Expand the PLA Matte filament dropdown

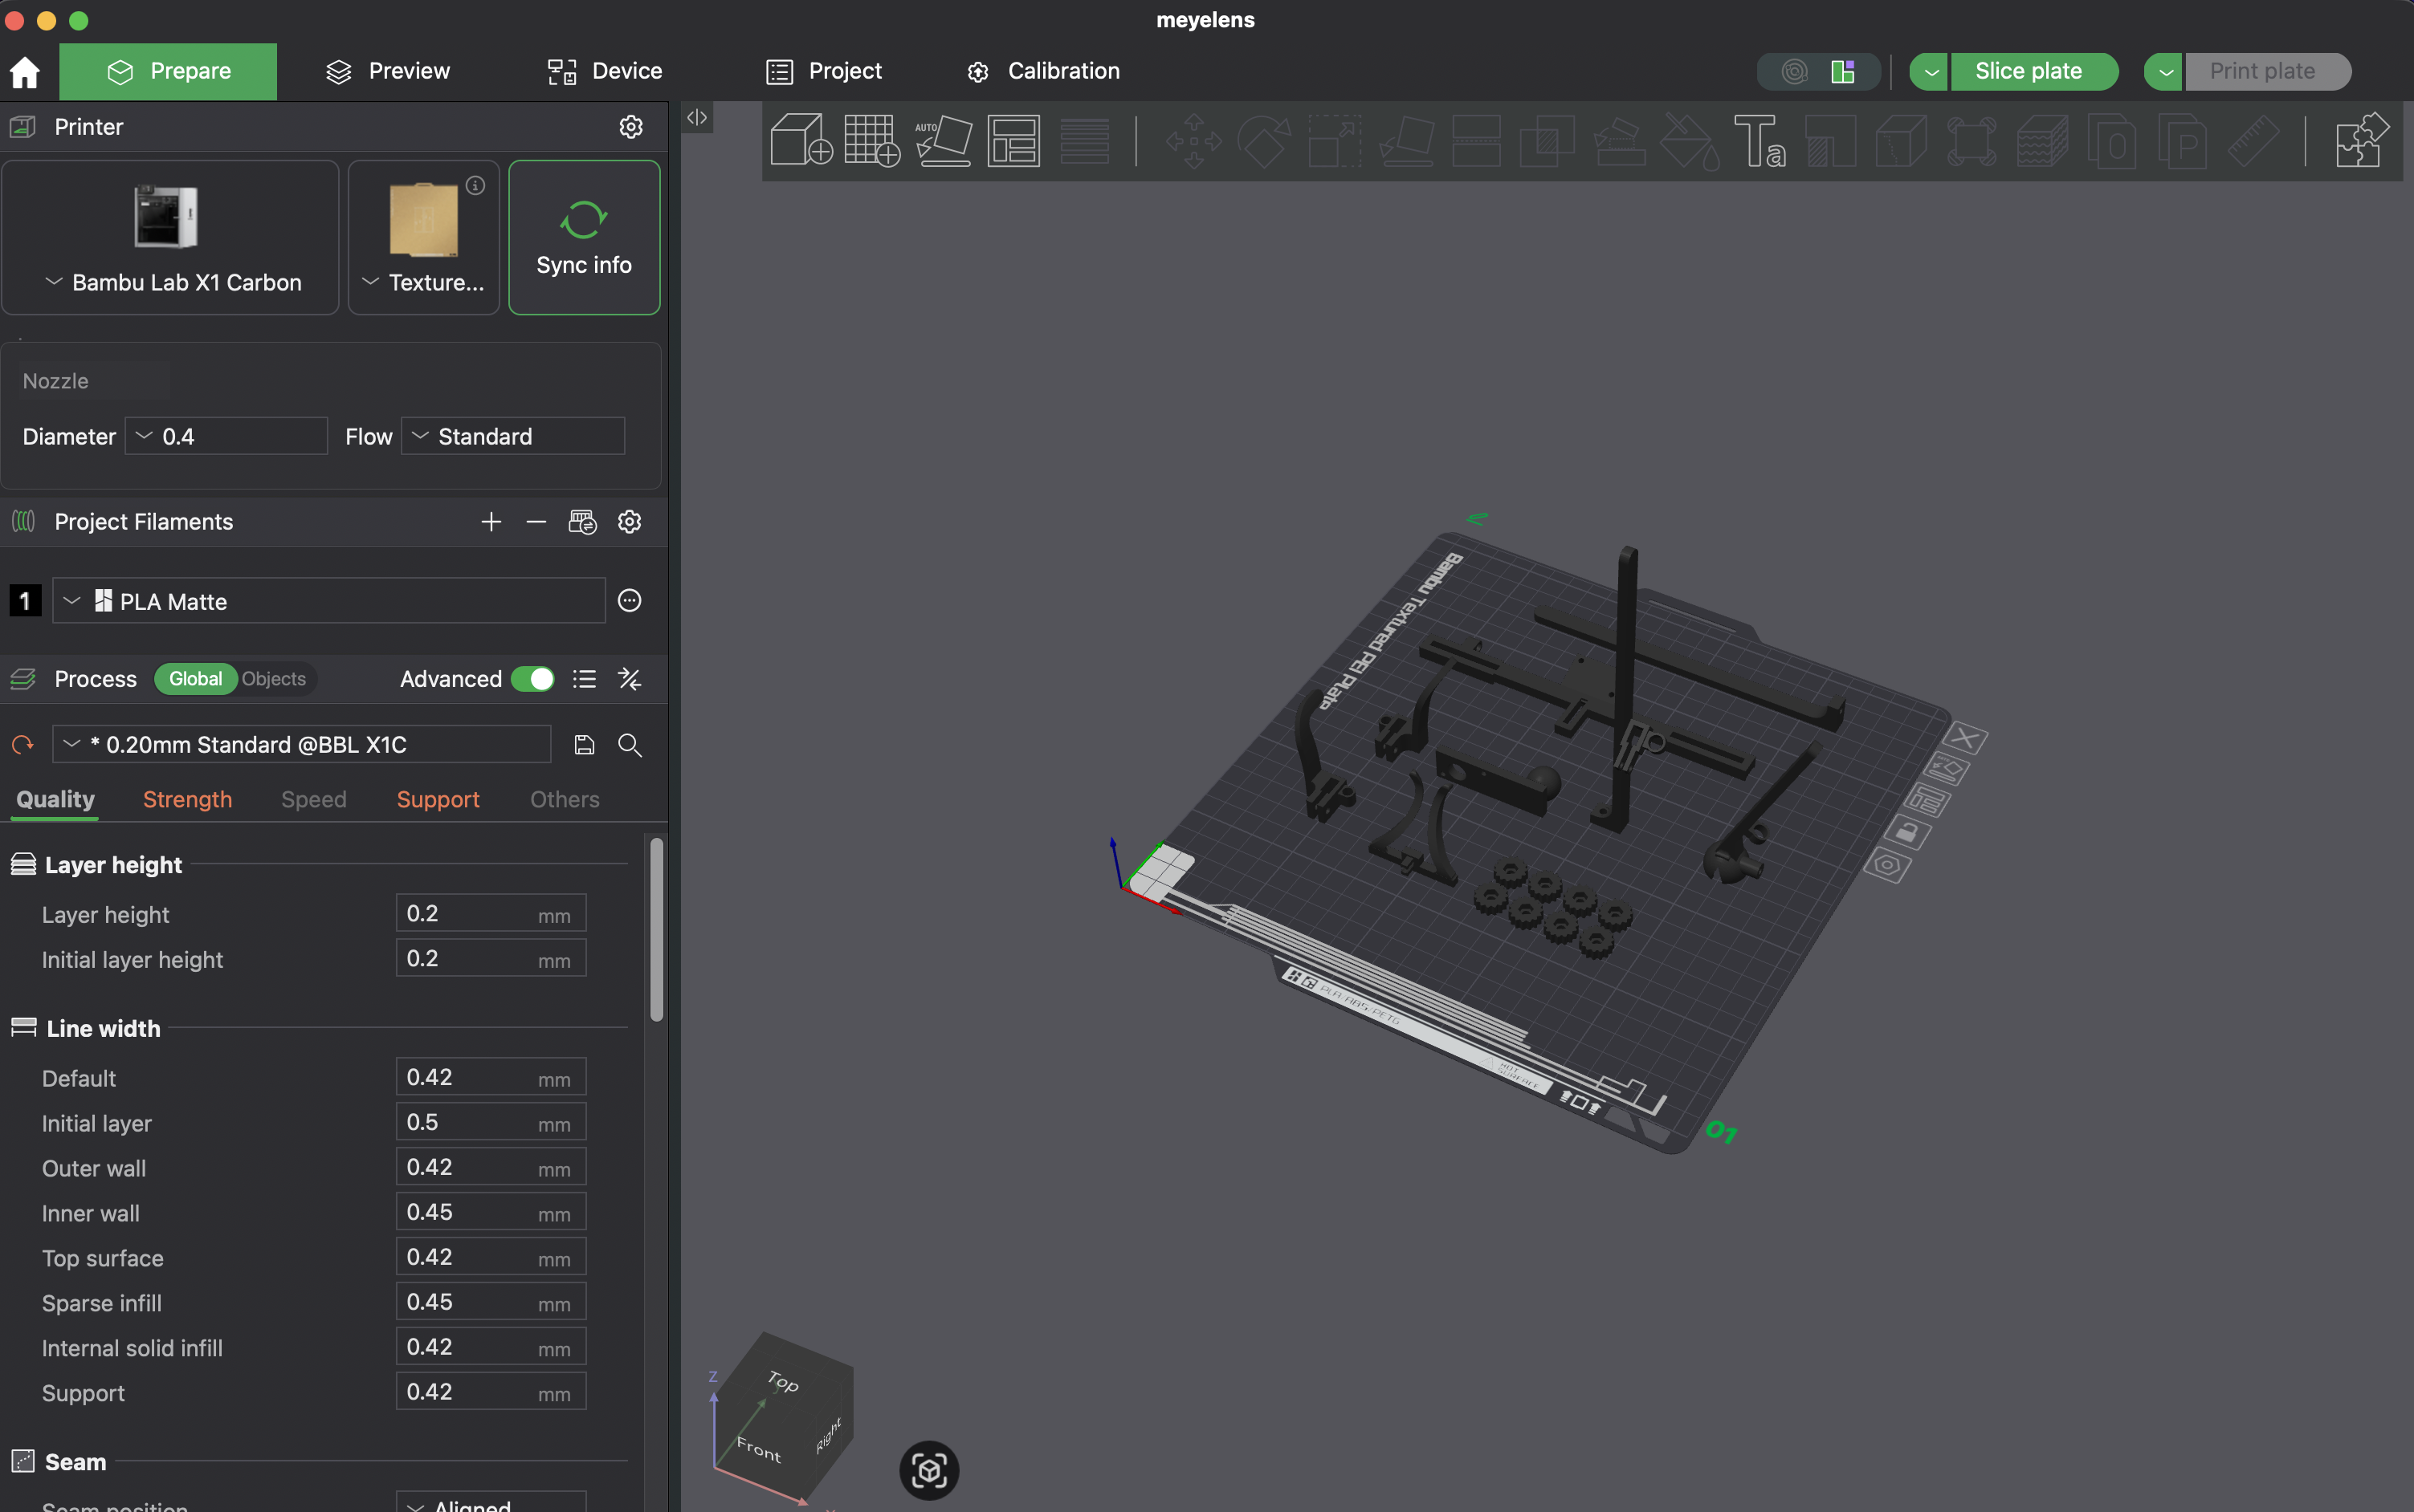(x=328, y=601)
